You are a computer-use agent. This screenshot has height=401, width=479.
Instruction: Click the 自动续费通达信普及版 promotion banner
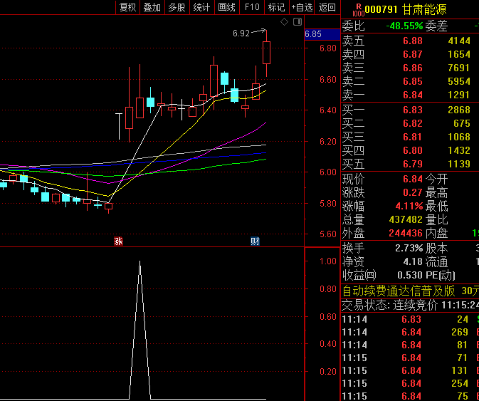pyautogui.click(x=399, y=291)
